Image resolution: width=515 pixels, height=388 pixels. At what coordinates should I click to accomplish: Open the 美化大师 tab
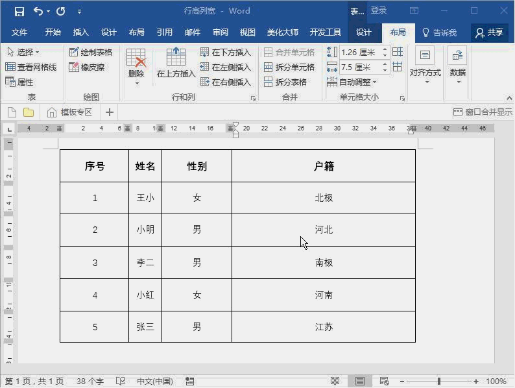pos(282,32)
